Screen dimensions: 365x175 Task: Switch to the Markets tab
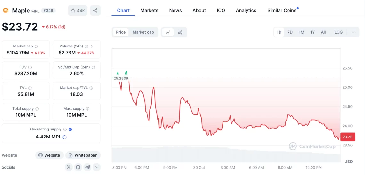coord(149,11)
